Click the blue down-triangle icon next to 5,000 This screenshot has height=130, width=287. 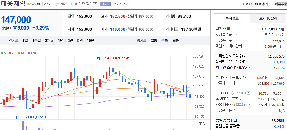pos(15,28)
